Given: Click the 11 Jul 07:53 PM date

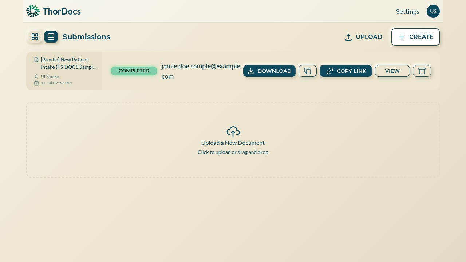Looking at the screenshot, I should (x=56, y=83).
